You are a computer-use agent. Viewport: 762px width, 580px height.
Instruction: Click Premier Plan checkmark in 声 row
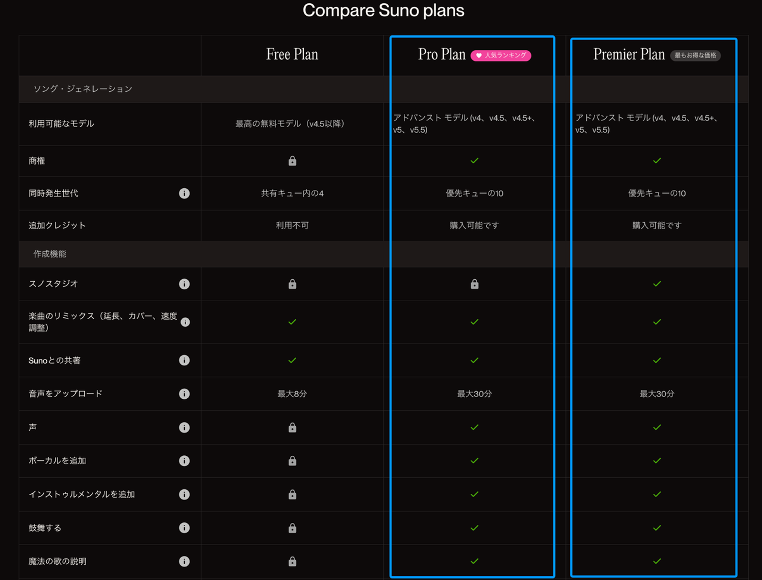657,427
